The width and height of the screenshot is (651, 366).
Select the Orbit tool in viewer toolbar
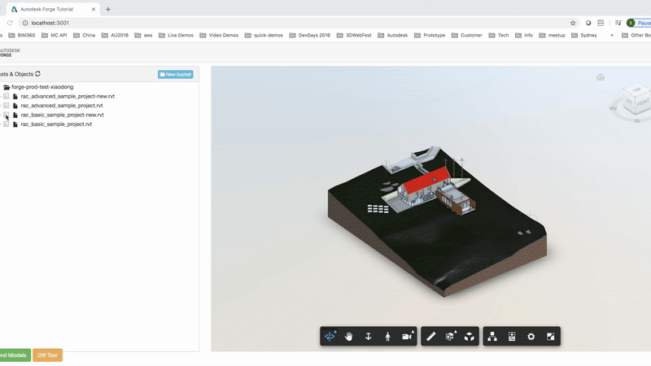330,336
